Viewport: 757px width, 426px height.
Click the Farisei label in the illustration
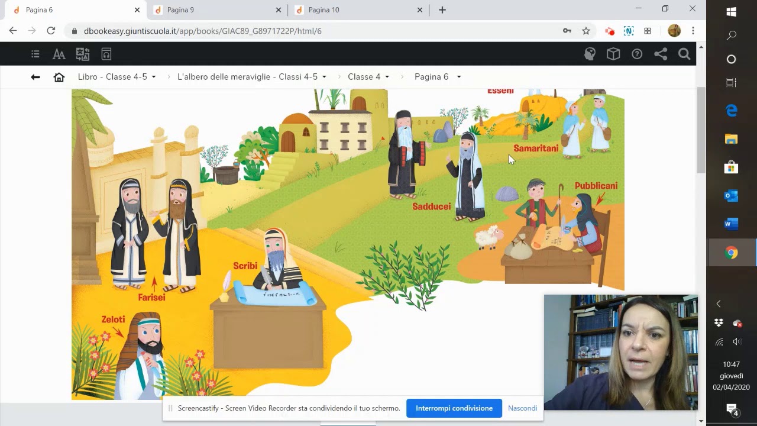152,298
